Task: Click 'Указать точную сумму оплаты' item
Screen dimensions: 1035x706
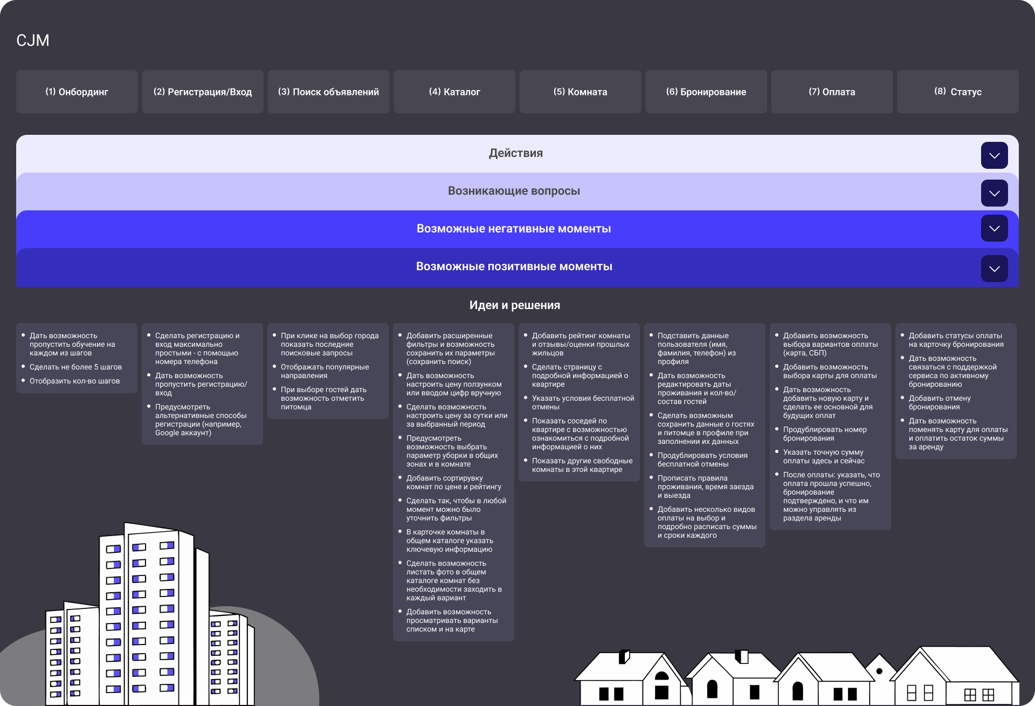Action: (823, 456)
